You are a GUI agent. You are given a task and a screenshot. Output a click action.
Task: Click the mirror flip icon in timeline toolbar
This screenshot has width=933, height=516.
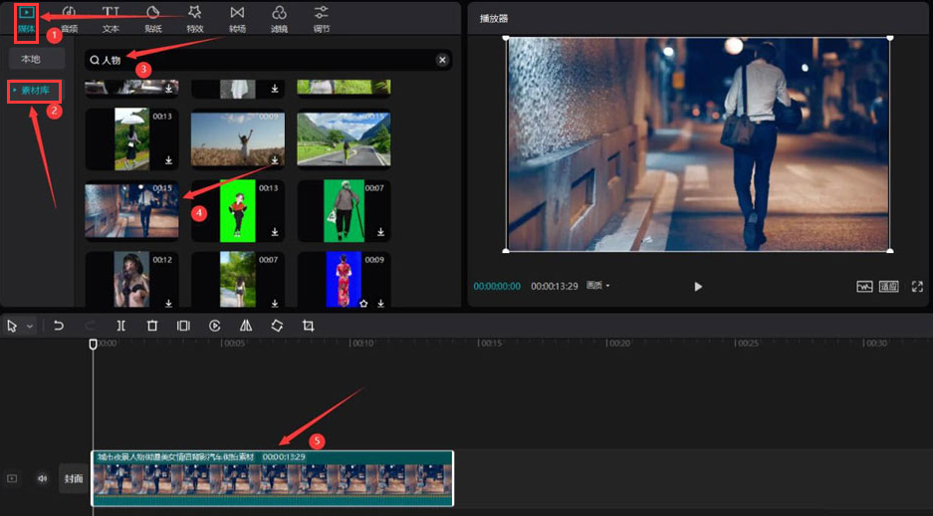point(246,326)
